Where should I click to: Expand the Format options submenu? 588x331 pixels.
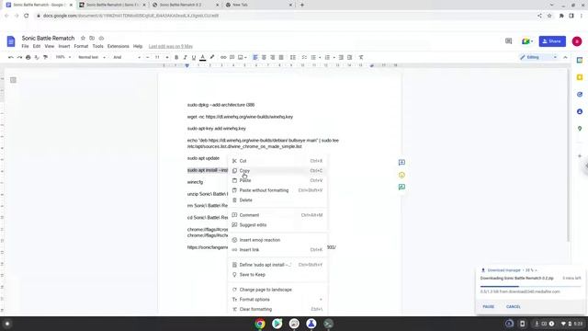(277, 300)
